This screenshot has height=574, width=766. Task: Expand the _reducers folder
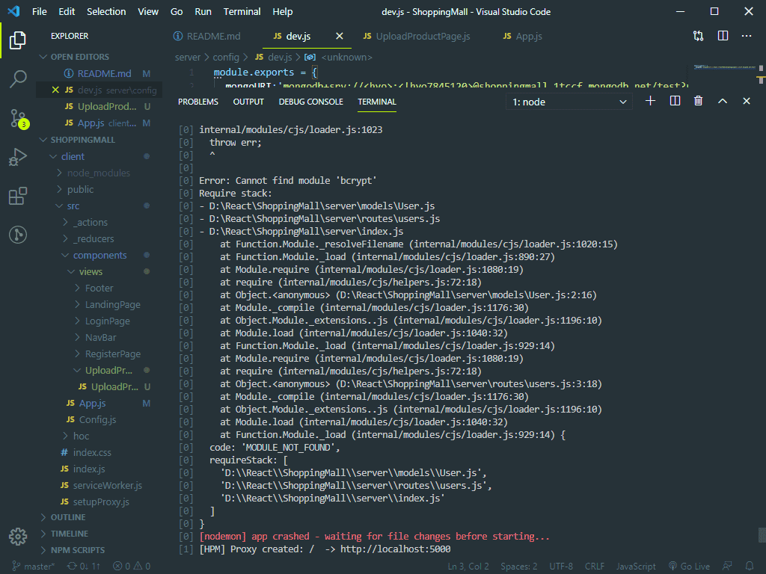point(94,238)
